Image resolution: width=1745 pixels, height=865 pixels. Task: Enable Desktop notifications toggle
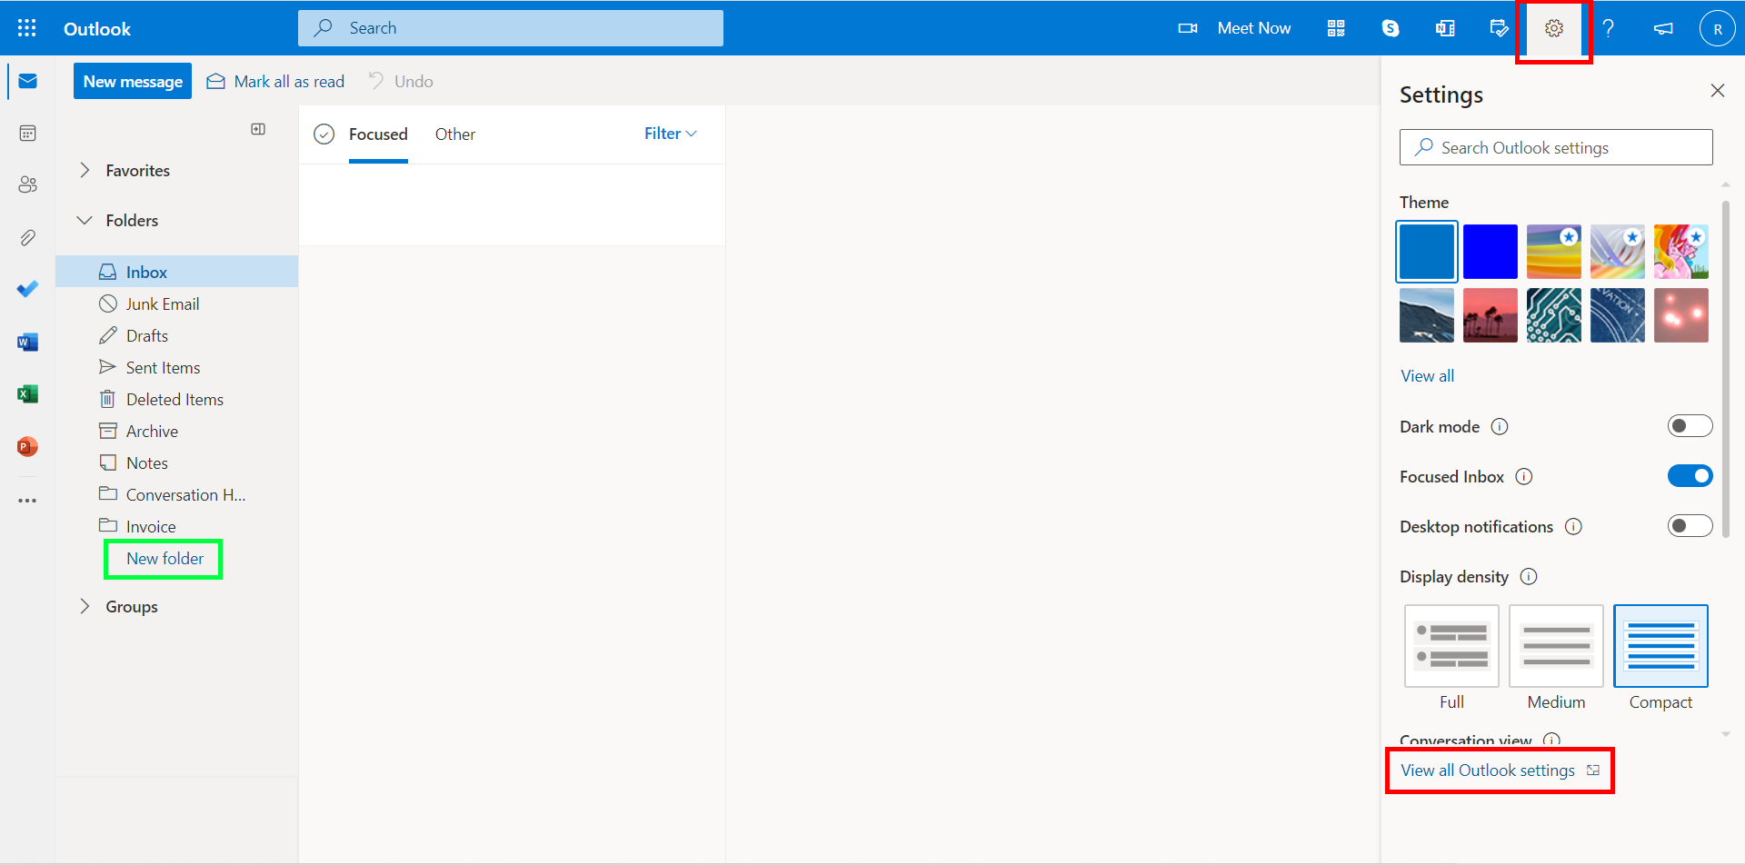click(1690, 526)
